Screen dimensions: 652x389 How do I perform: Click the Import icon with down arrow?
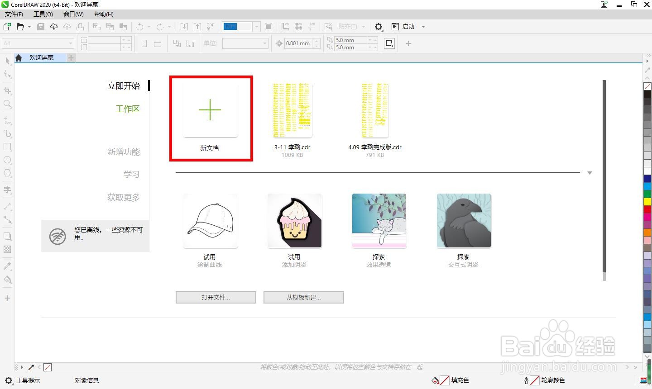pyautogui.click(x=184, y=27)
